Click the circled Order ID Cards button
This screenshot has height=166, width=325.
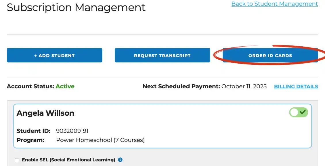270,55
